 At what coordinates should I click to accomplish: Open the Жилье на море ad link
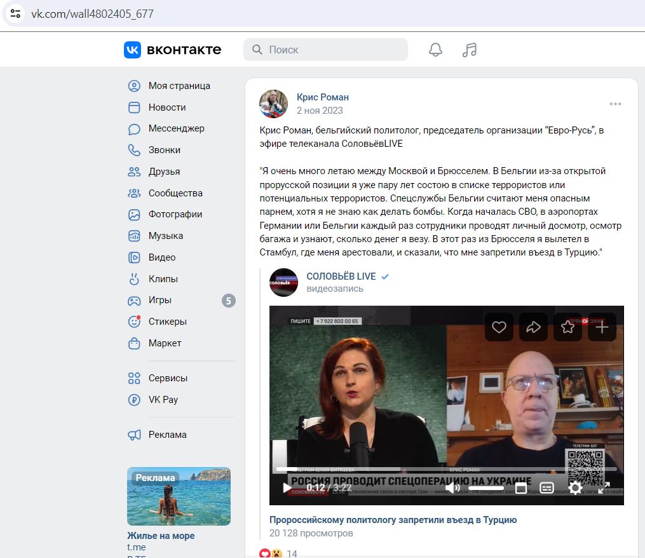(161, 536)
